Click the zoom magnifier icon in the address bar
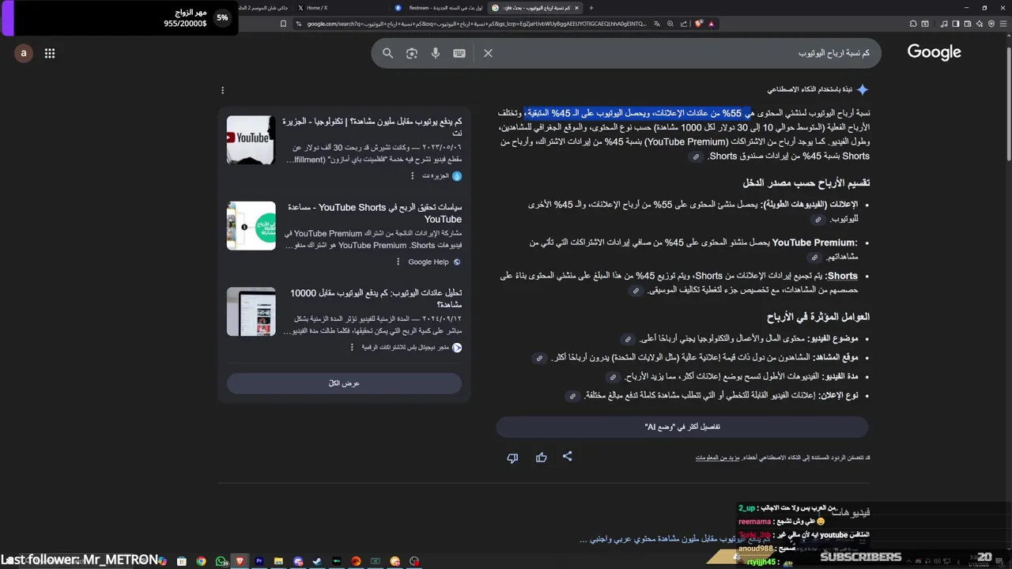 tap(670, 24)
